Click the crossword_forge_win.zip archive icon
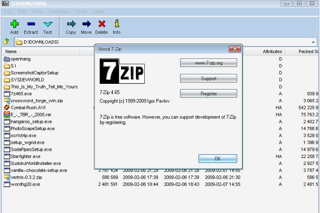 point(7,101)
